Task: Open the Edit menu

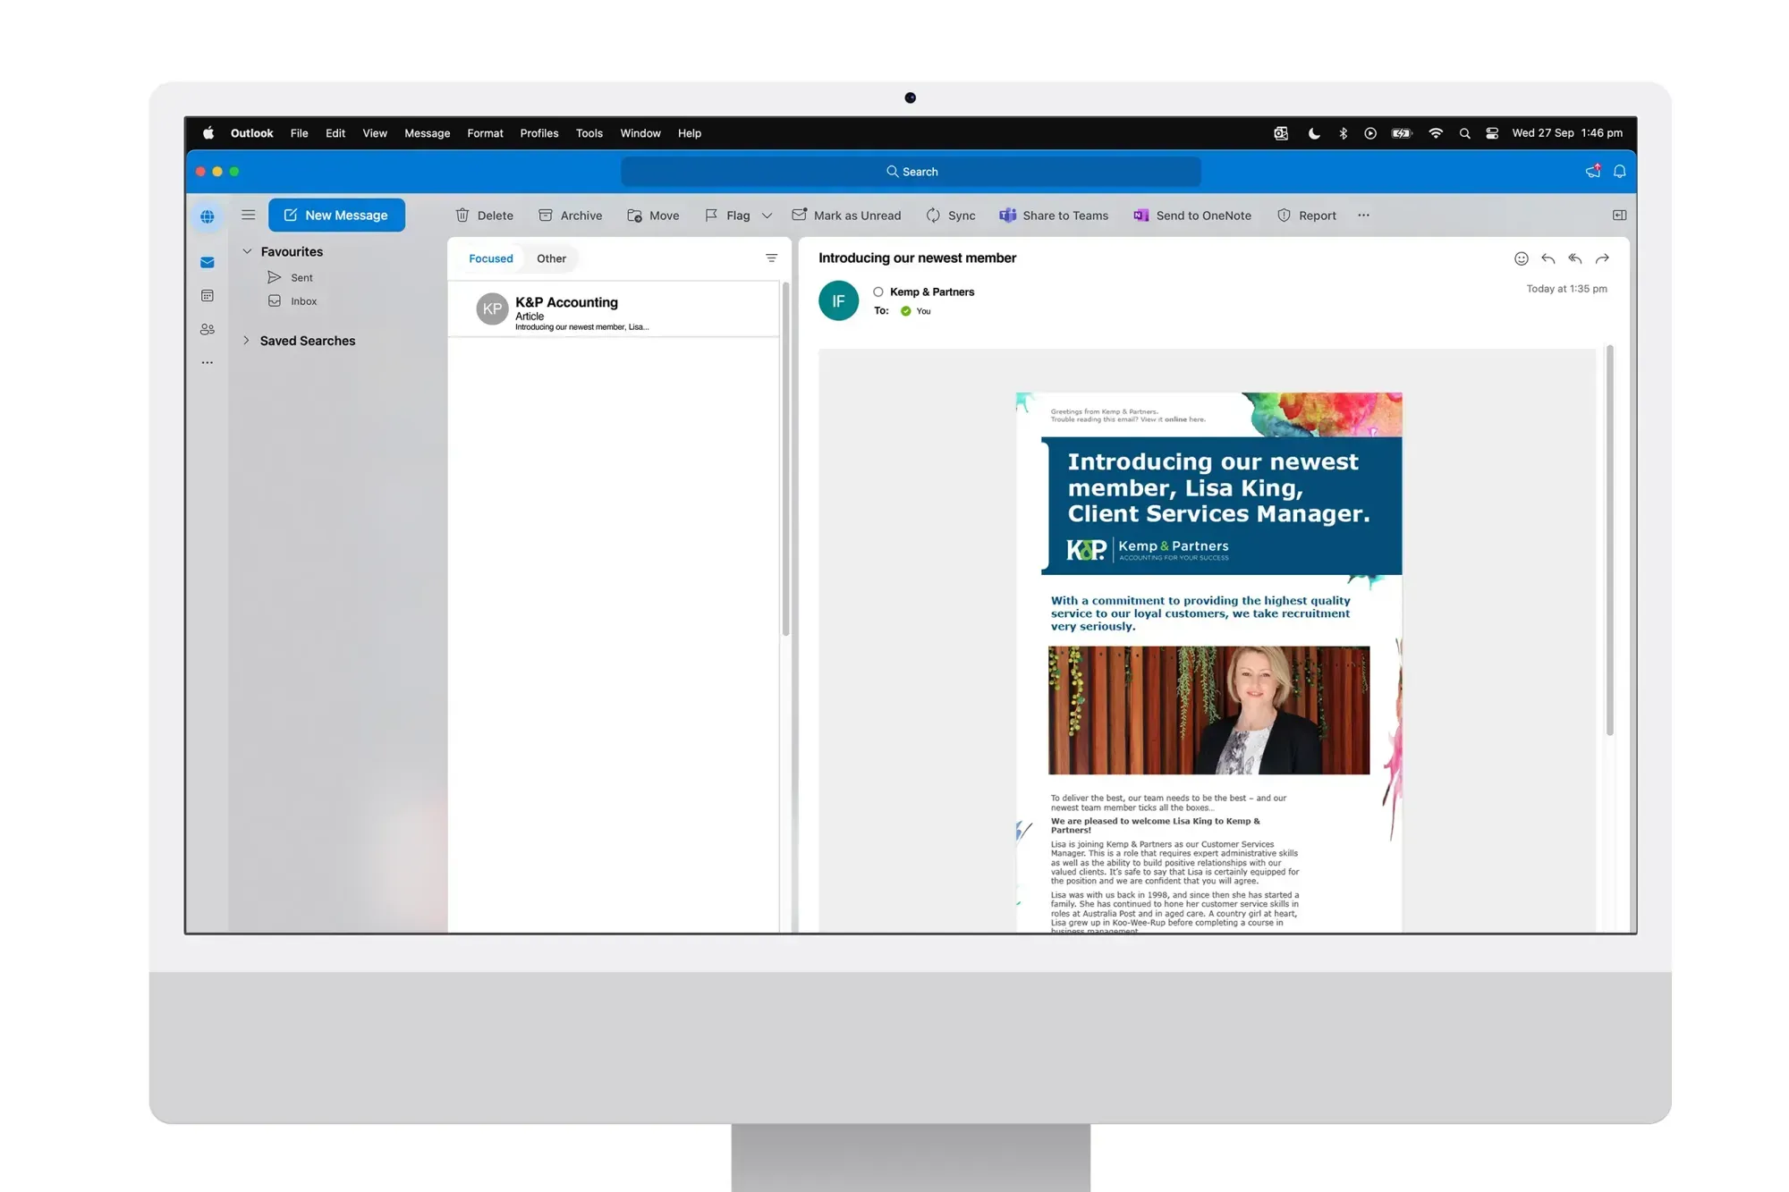Action: click(335, 133)
